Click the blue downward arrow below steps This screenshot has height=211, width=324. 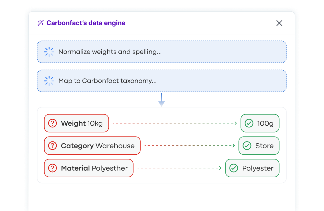coord(161,100)
